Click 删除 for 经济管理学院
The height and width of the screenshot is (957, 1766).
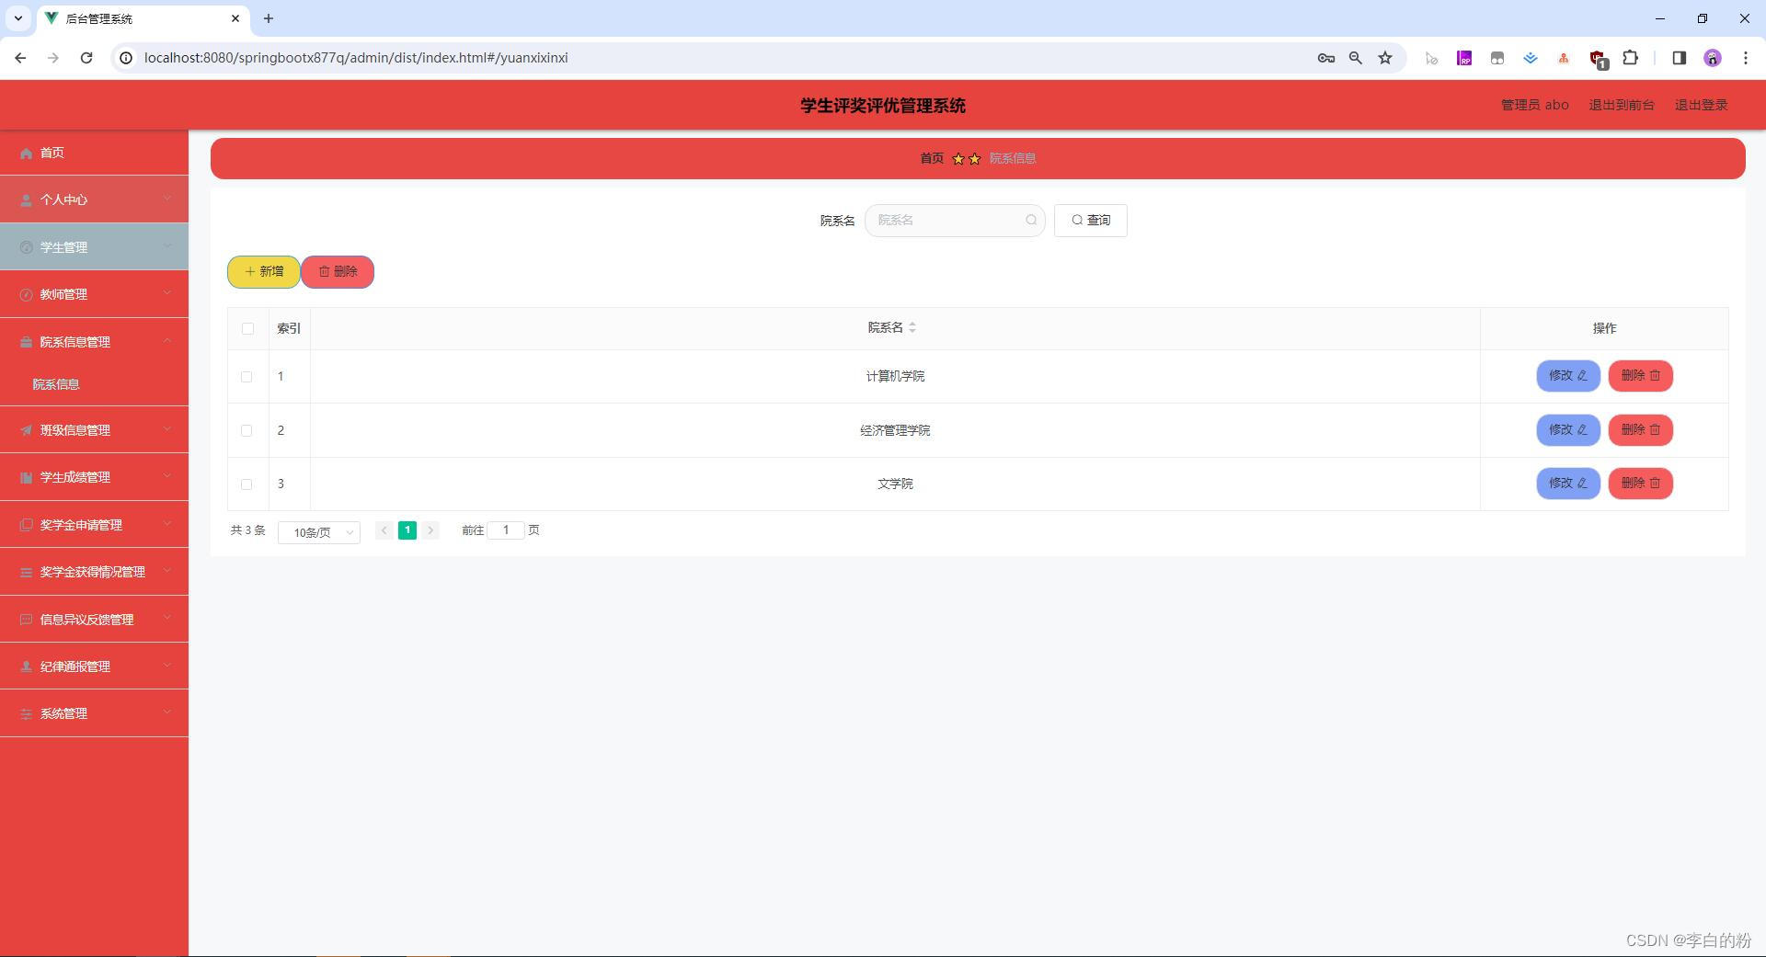coord(1641,430)
